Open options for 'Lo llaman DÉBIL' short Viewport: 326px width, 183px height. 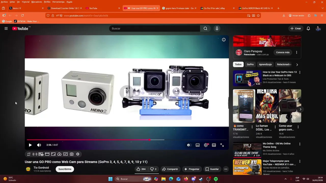tap(275, 127)
